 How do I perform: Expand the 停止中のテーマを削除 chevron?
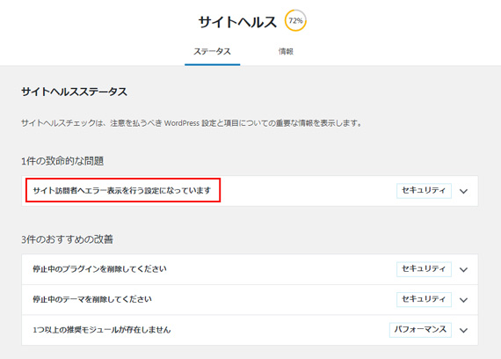[x=463, y=300]
